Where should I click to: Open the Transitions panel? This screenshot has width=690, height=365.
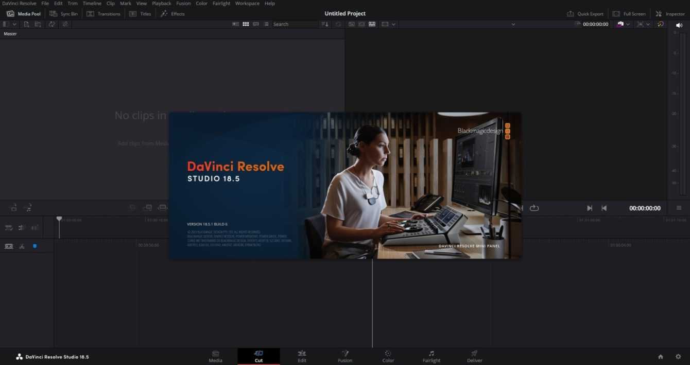click(103, 13)
